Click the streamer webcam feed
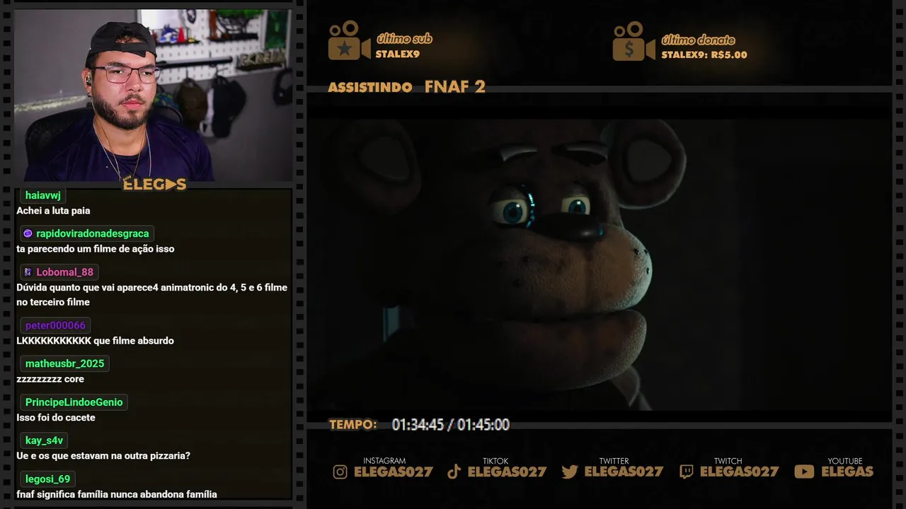 (x=154, y=95)
